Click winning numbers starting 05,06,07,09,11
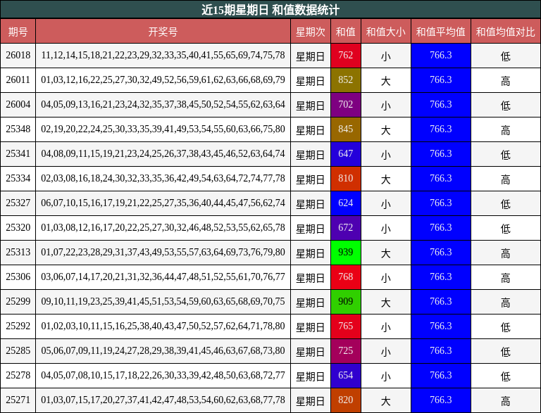Screen dimensions: 541x413 coord(163,351)
